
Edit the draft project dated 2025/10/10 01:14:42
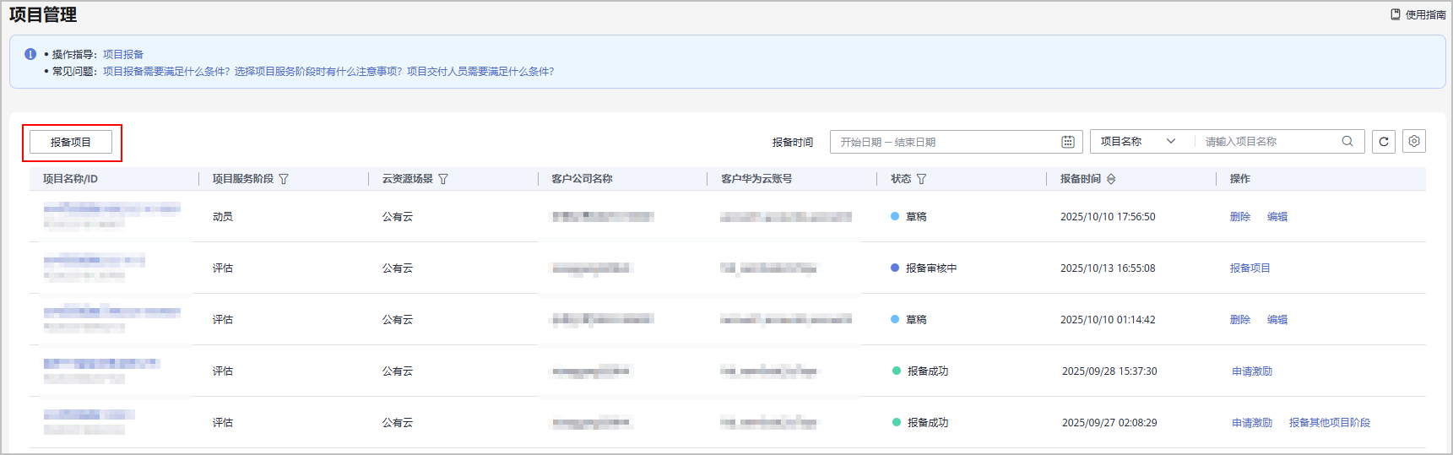coord(1277,320)
